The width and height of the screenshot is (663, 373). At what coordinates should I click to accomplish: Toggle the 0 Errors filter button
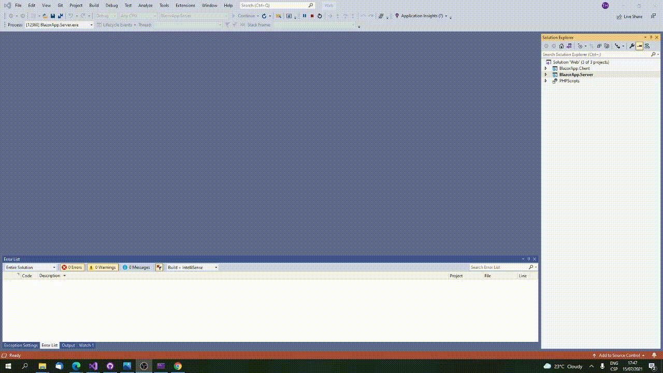click(72, 267)
